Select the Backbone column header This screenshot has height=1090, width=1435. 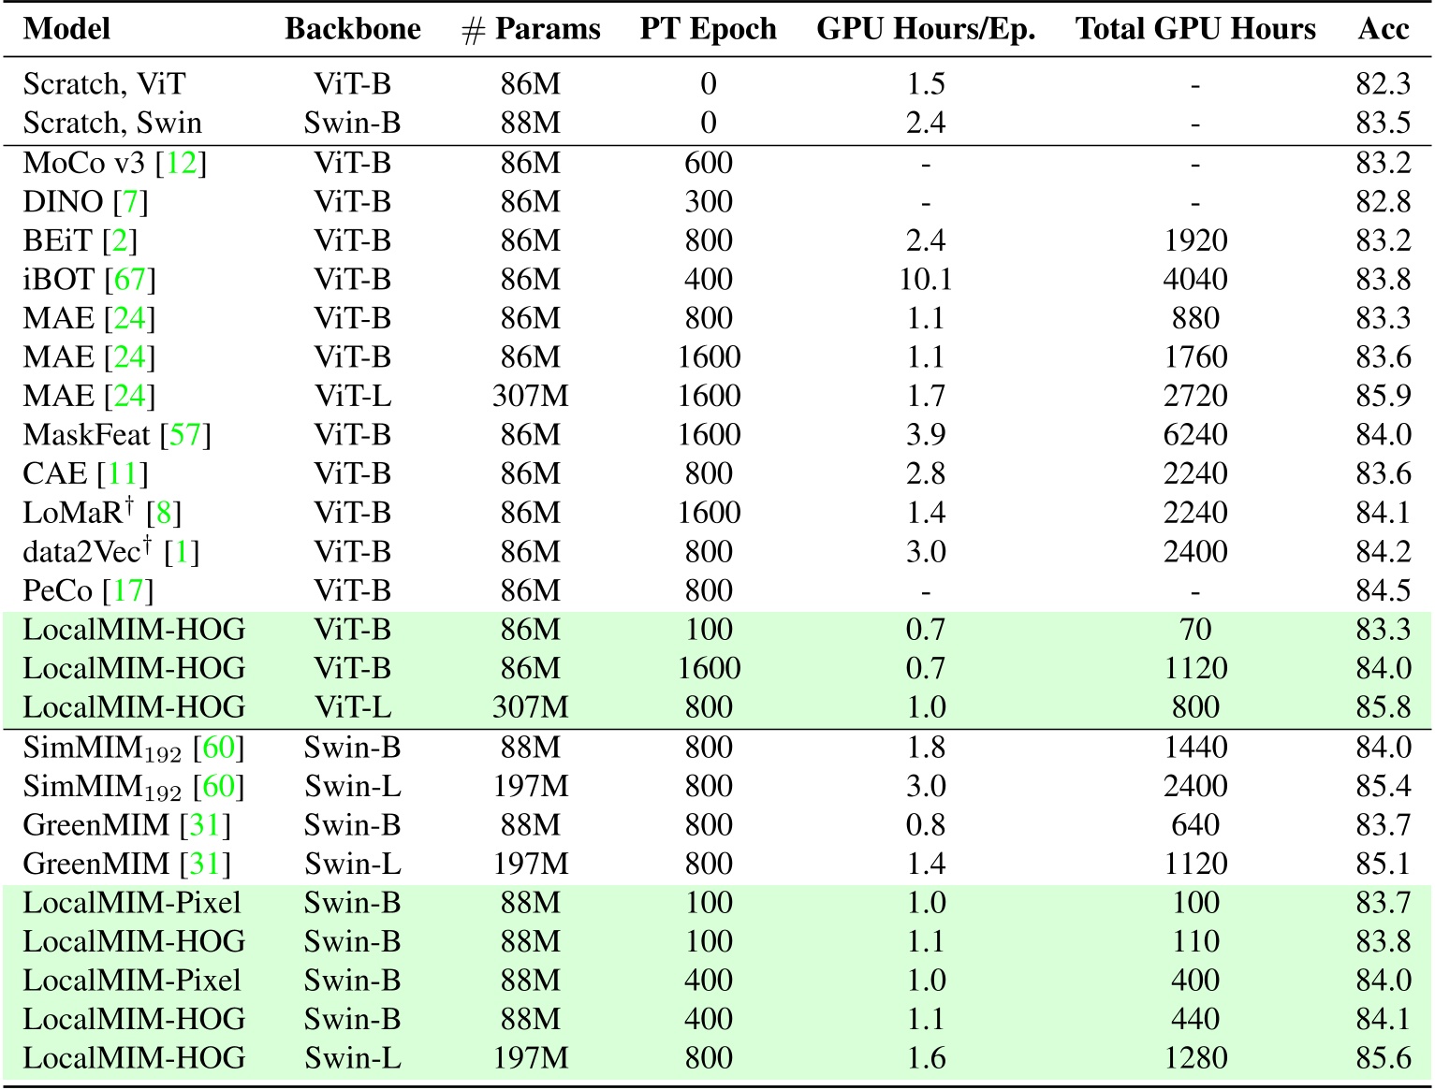(x=355, y=28)
